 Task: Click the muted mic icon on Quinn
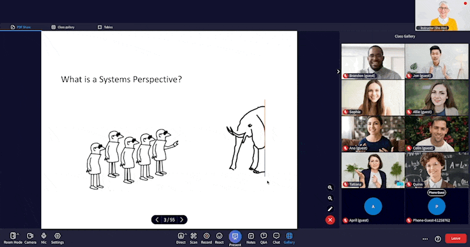[x=409, y=184]
